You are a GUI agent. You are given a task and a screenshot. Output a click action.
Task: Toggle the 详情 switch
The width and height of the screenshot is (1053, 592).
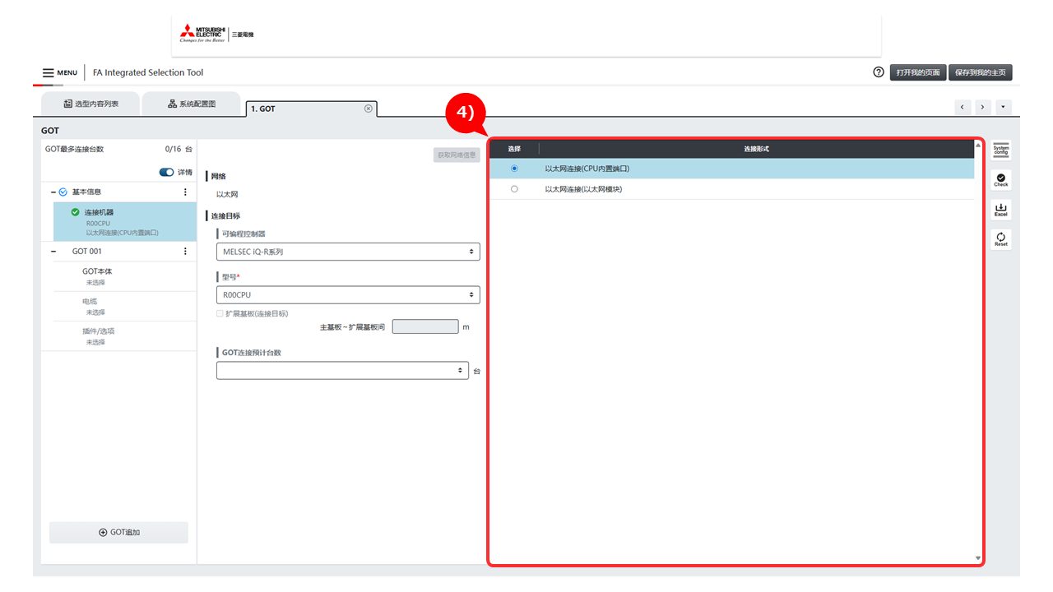tap(167, 173)
